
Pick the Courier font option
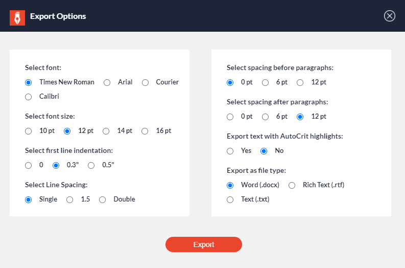tap(145, 82)
